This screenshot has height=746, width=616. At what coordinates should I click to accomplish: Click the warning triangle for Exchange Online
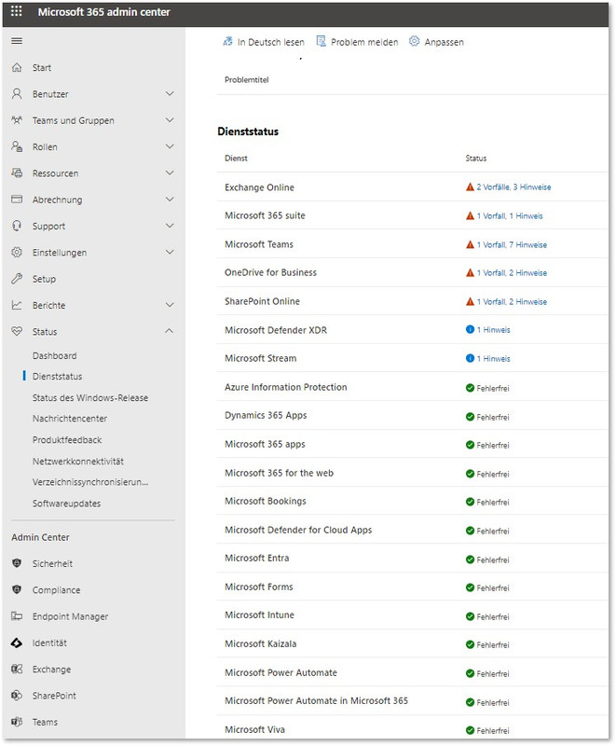470,187
